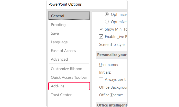
Task: Select the second Optimize radio button
Action: click(107, 22)
